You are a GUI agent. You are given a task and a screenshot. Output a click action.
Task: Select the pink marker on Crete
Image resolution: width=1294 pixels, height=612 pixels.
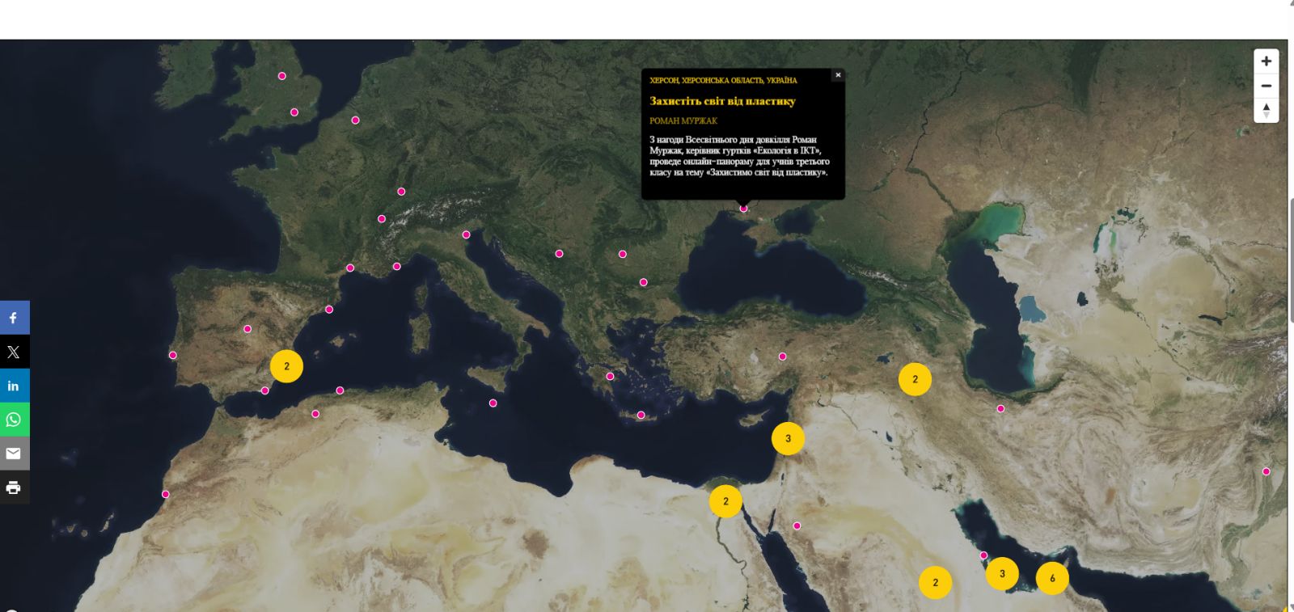pos(641,416)
